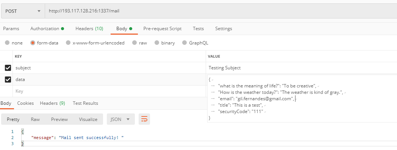Click the Testing Subject value cell
397x150 pixels.
(x=301, y=68)
